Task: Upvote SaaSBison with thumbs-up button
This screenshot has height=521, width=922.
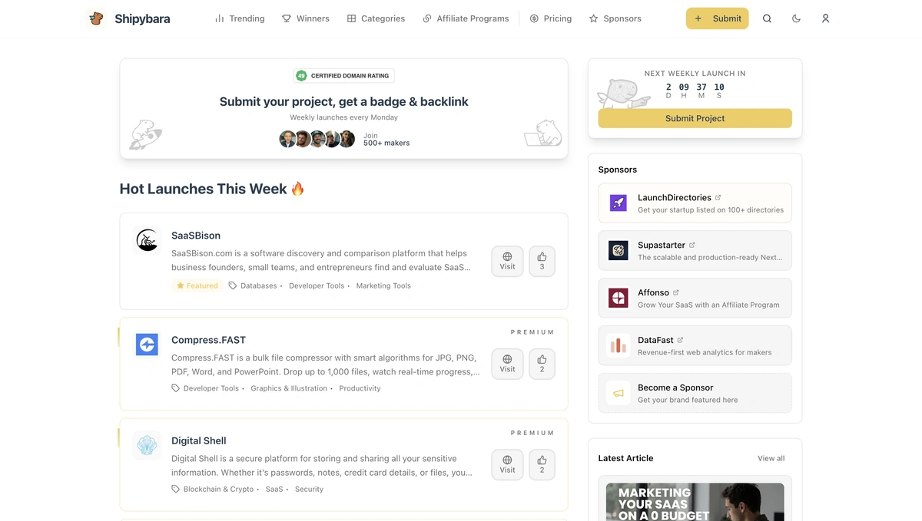Action: pyautogui.click(x=542, y=261)
